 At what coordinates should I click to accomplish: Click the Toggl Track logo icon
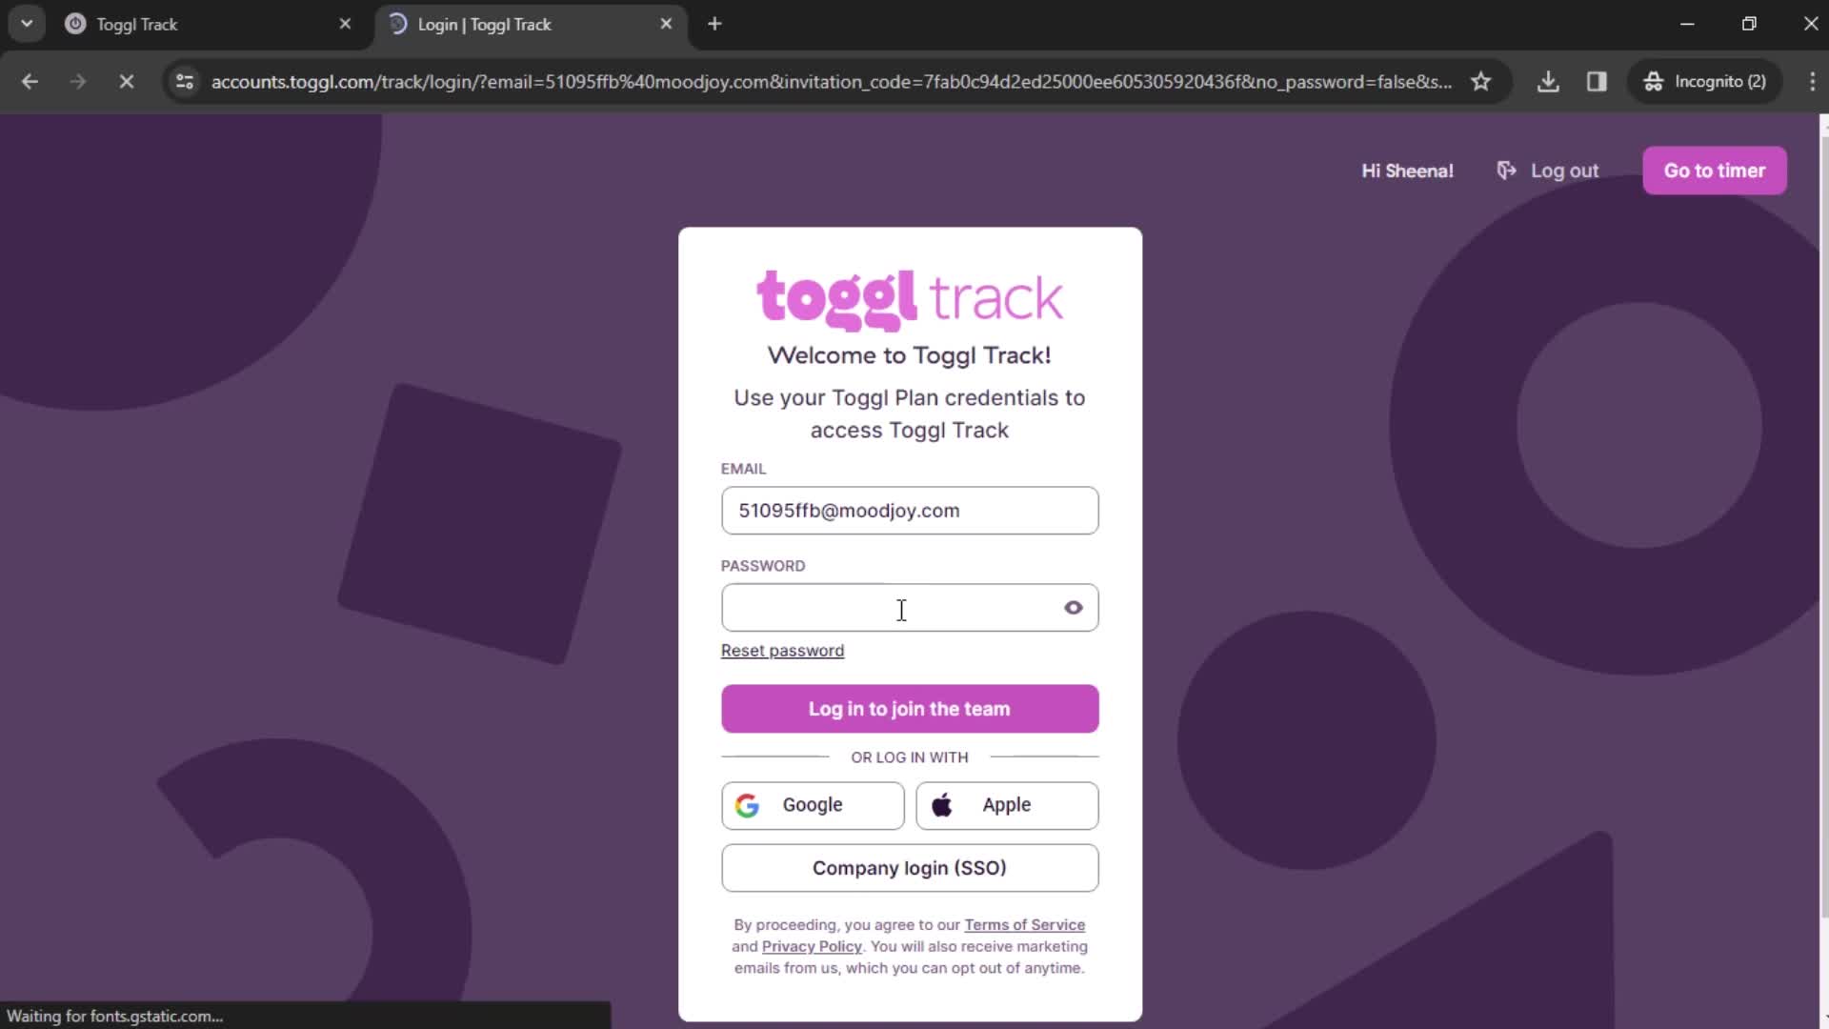910,299
